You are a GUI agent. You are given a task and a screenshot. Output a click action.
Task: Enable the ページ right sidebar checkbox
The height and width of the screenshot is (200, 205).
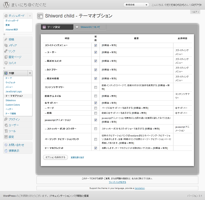click(x=96, y=108)
